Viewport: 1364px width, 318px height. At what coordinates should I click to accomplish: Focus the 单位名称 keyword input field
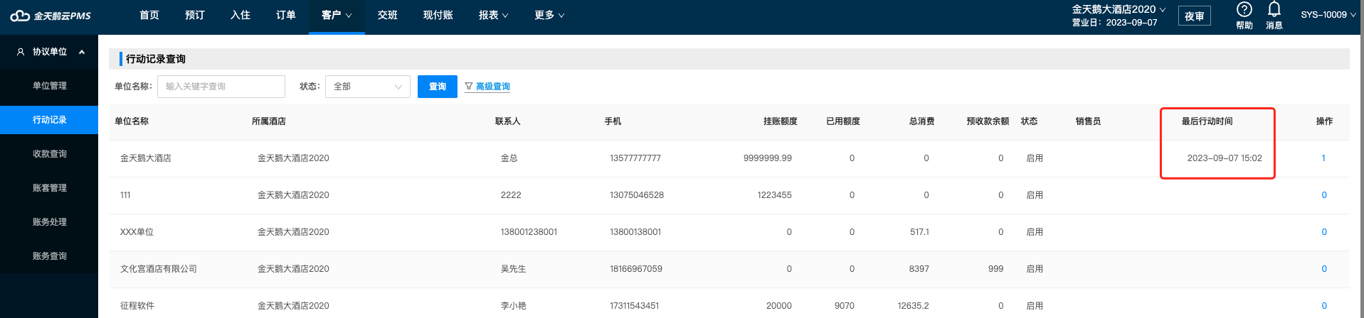(x=221, y=87)
